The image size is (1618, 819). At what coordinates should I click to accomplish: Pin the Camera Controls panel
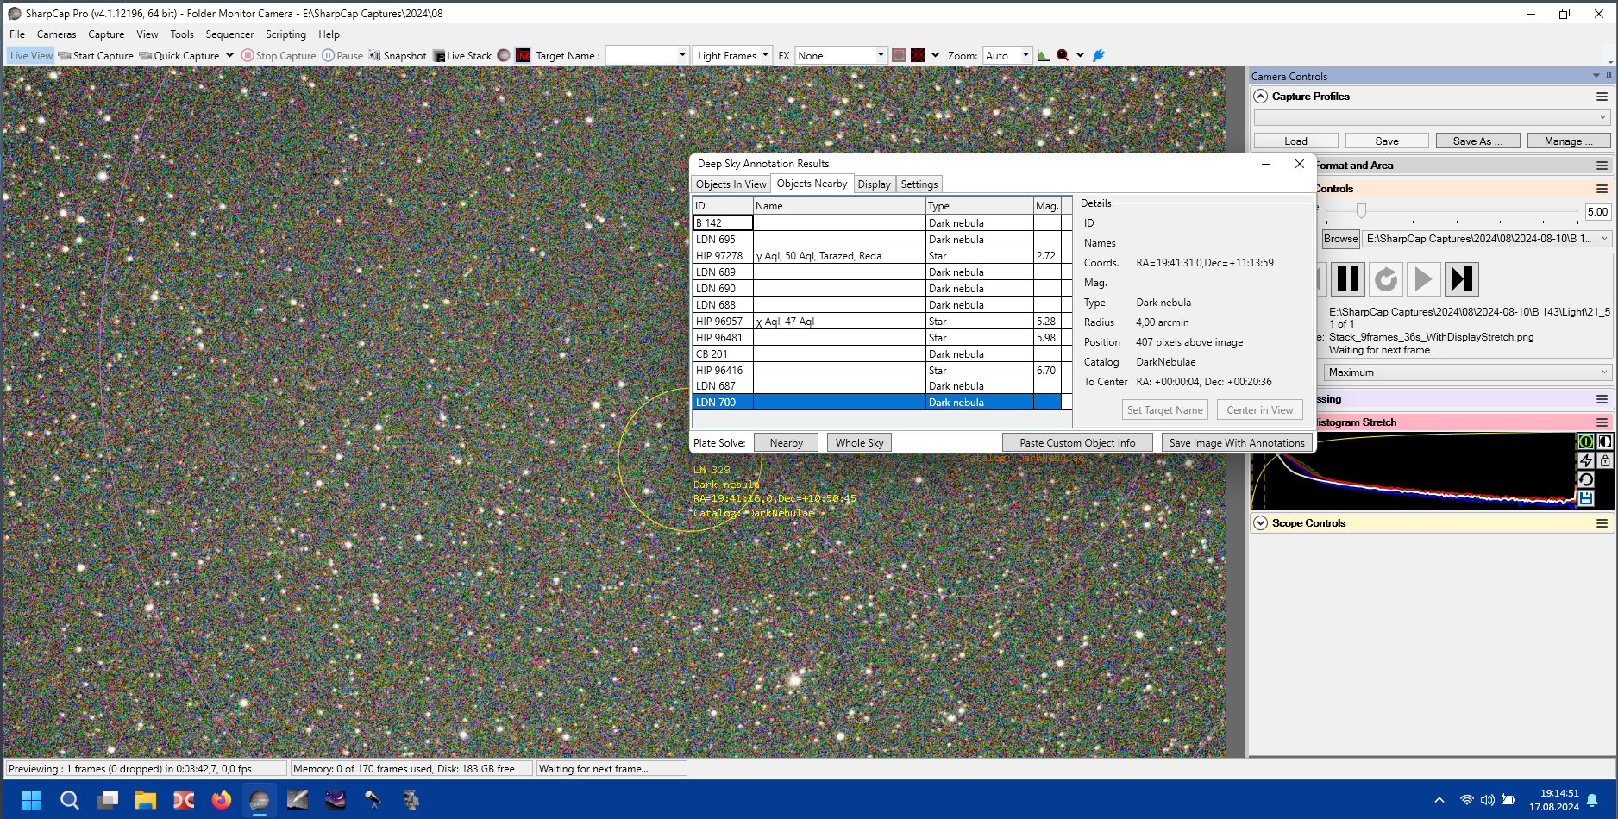coord(1609,76)
